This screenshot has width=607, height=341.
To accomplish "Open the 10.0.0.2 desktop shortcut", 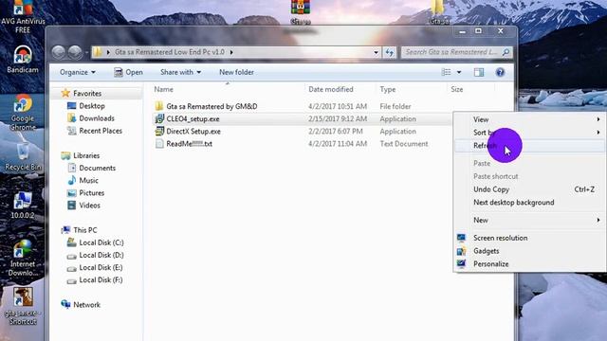I will [23, 205].
